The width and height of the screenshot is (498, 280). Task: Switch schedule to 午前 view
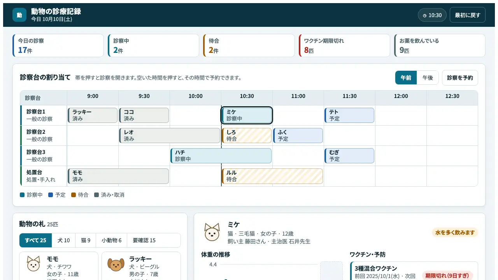[x=406, y=78]
